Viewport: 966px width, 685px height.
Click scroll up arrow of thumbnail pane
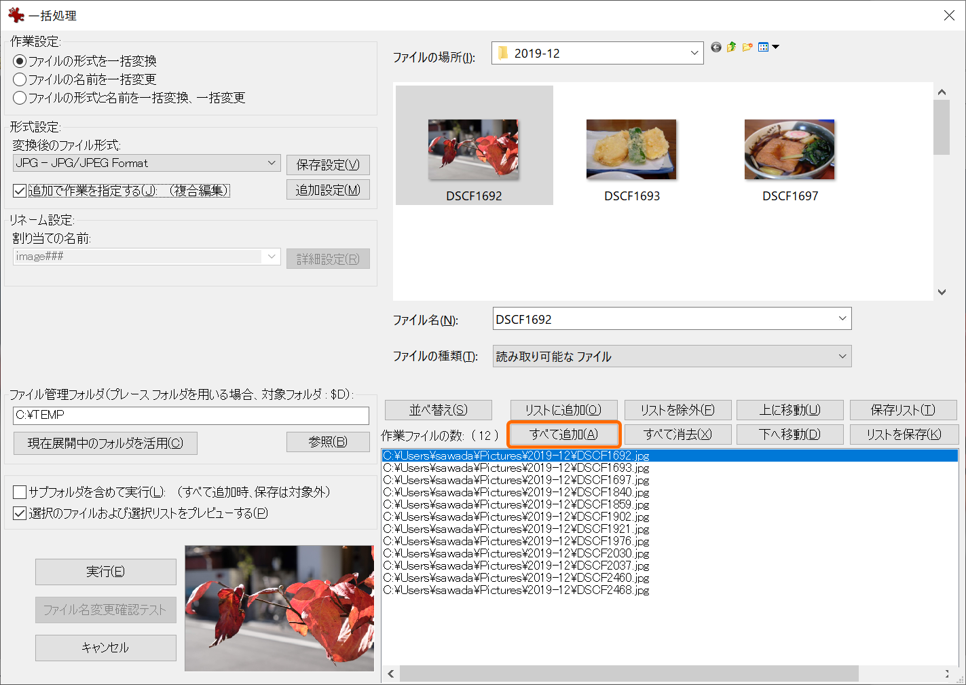pyautogui.click(x=942, y=92)
